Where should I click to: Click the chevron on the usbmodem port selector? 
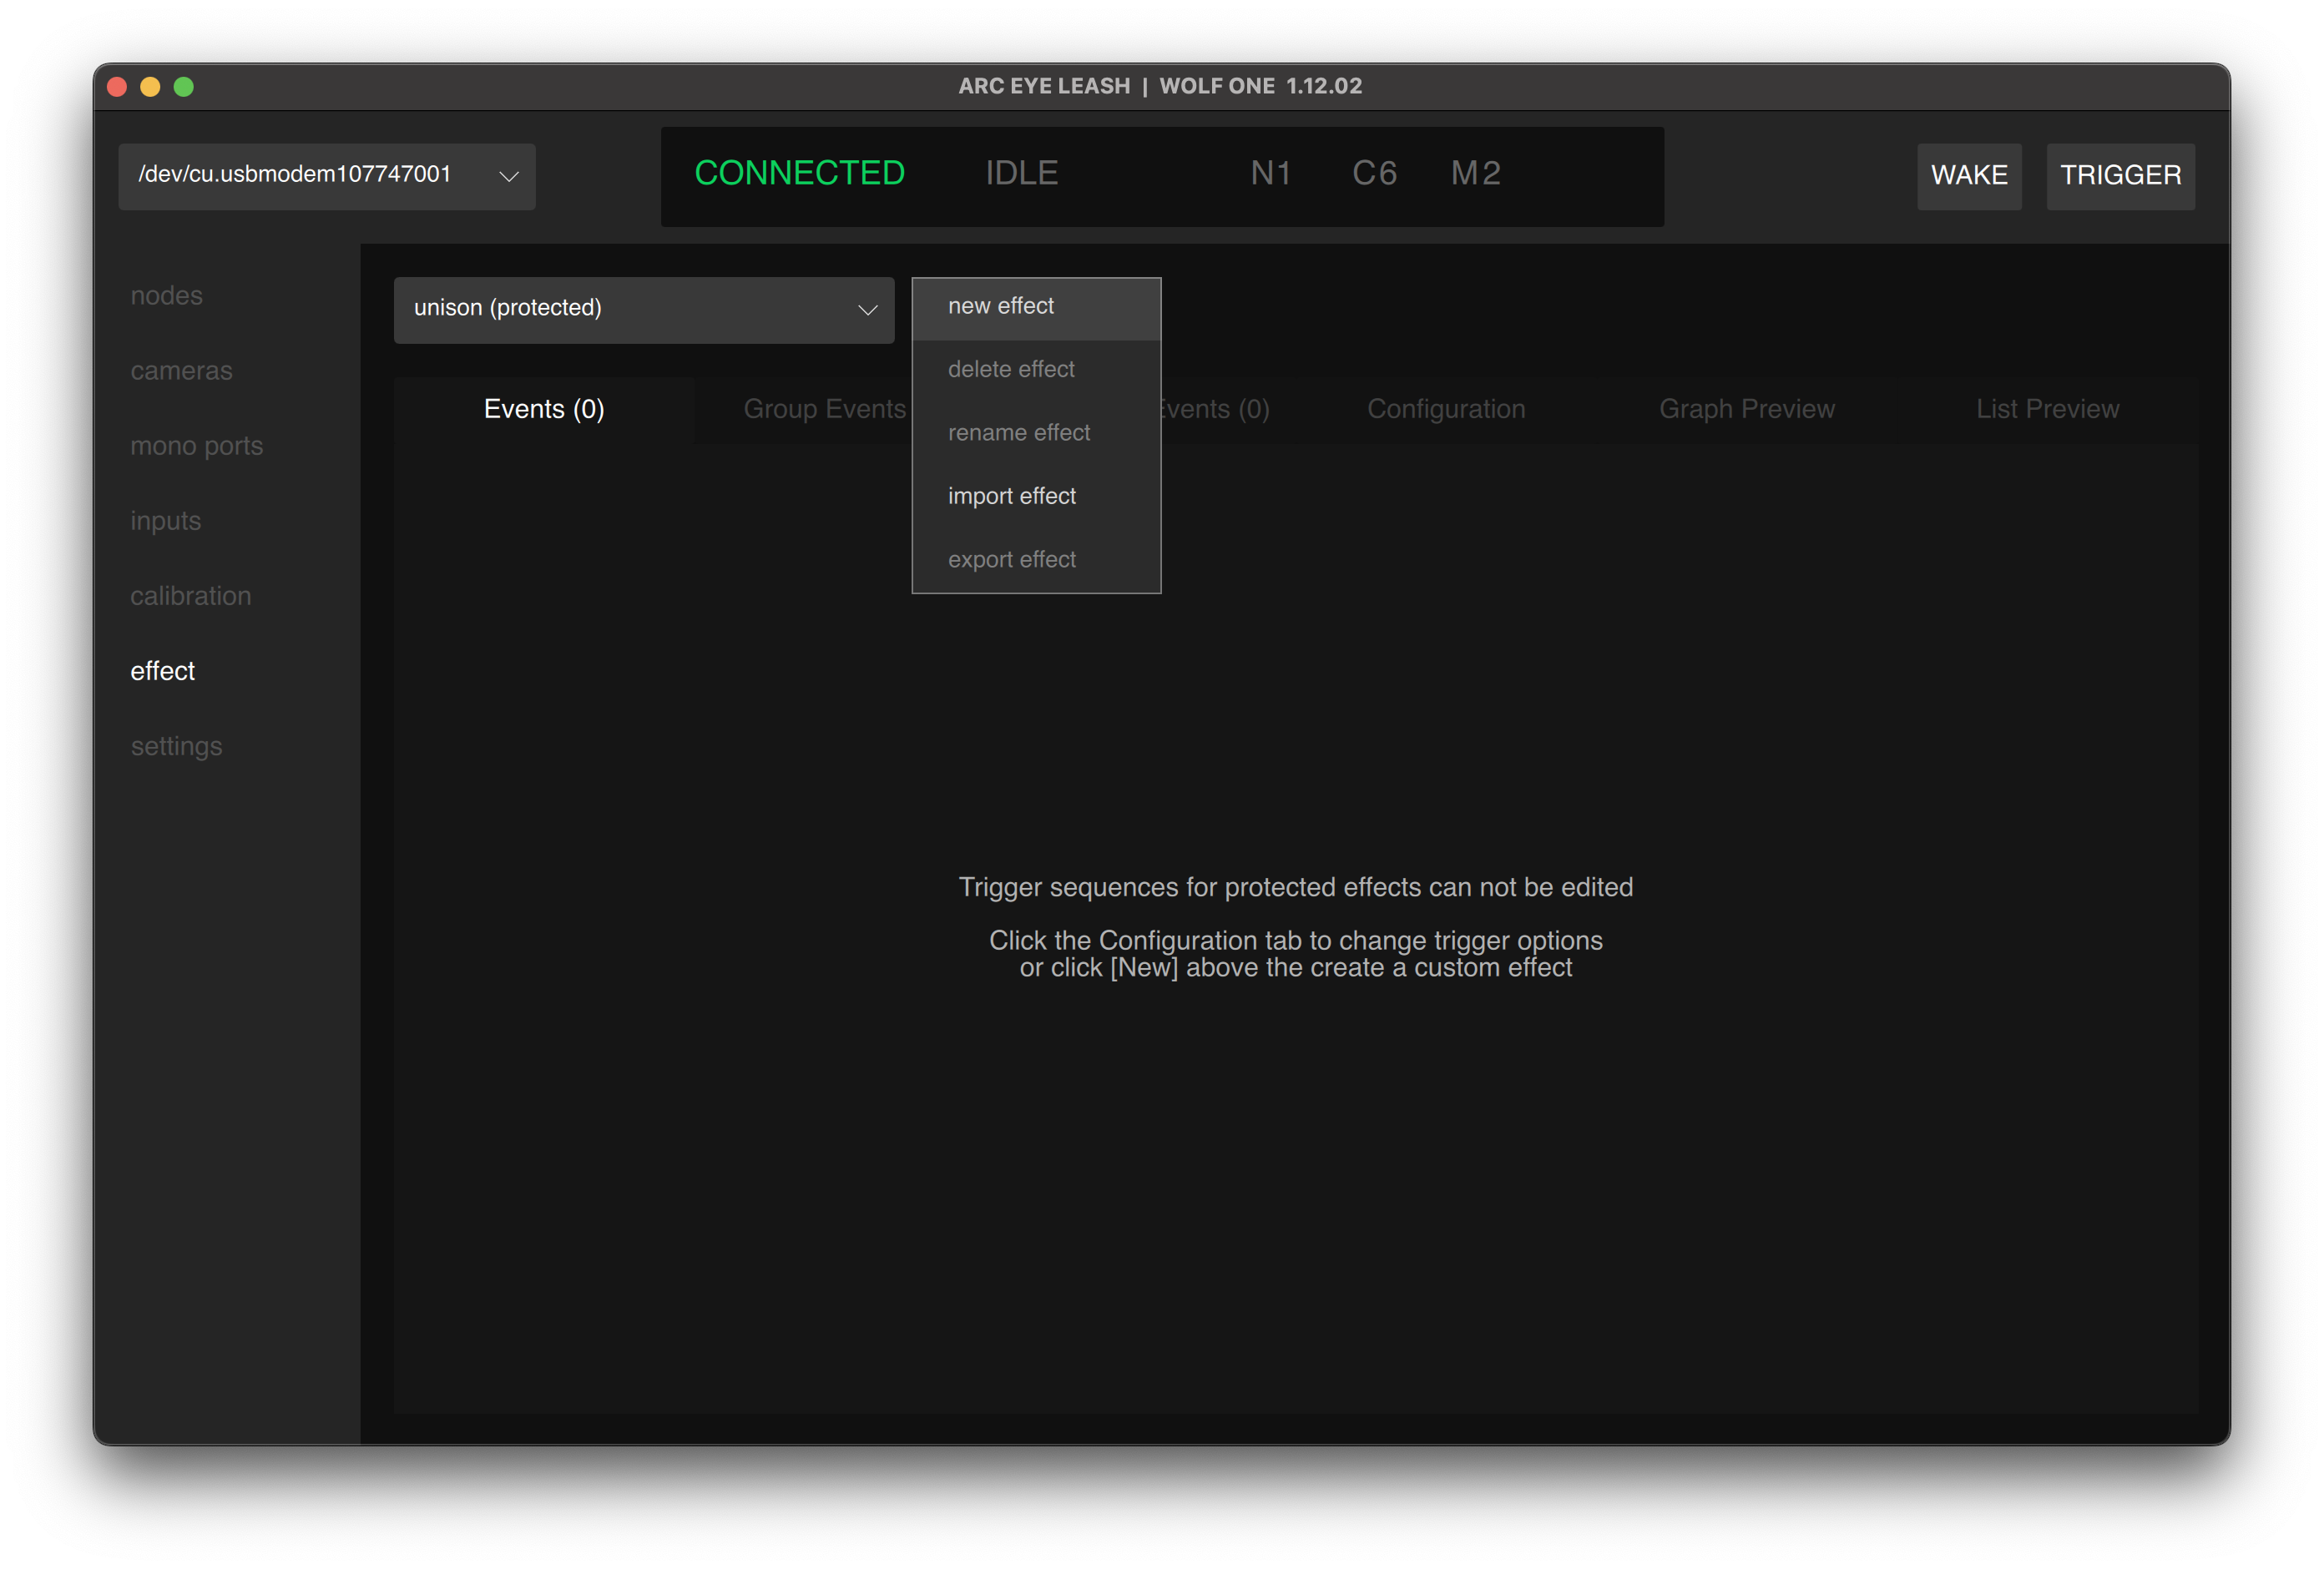pyautogui.click(x=509, y=177)
